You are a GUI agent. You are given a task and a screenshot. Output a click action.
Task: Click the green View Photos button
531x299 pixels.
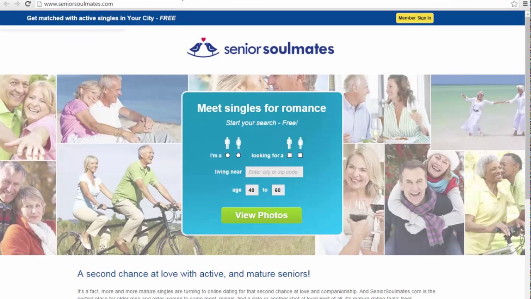(261, 215)
